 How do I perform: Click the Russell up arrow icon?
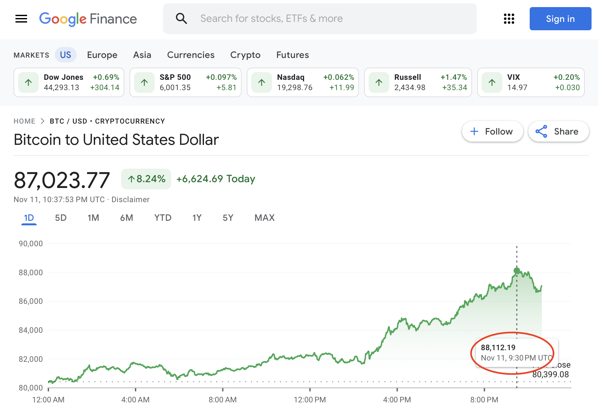point(379,82)
